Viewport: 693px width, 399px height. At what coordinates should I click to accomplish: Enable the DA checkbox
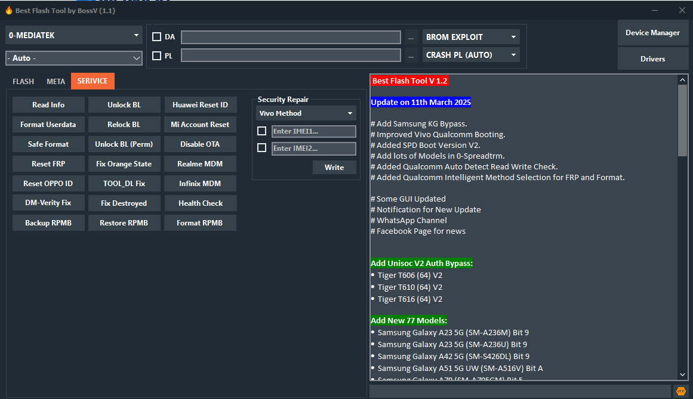[x=156, y=36]
